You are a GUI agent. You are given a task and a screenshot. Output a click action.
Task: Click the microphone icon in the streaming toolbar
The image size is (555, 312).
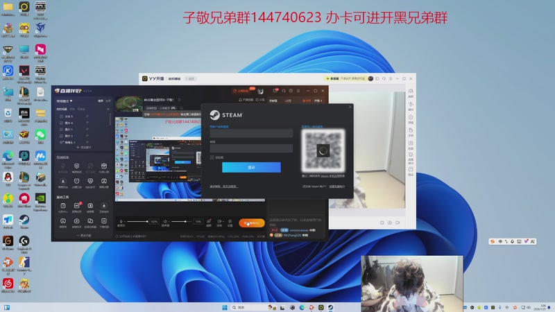121,221
